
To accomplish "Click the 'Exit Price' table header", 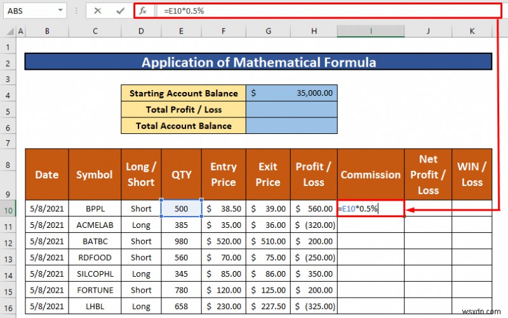I will [x=268, y=175].
